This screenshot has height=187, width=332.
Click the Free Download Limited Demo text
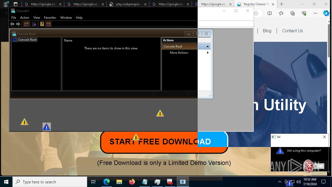coord(164,163)
